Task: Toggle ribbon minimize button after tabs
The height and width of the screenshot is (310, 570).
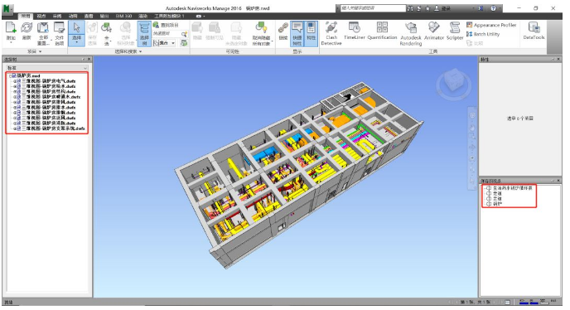Action: pyautogui.click(x=199, y=16)
